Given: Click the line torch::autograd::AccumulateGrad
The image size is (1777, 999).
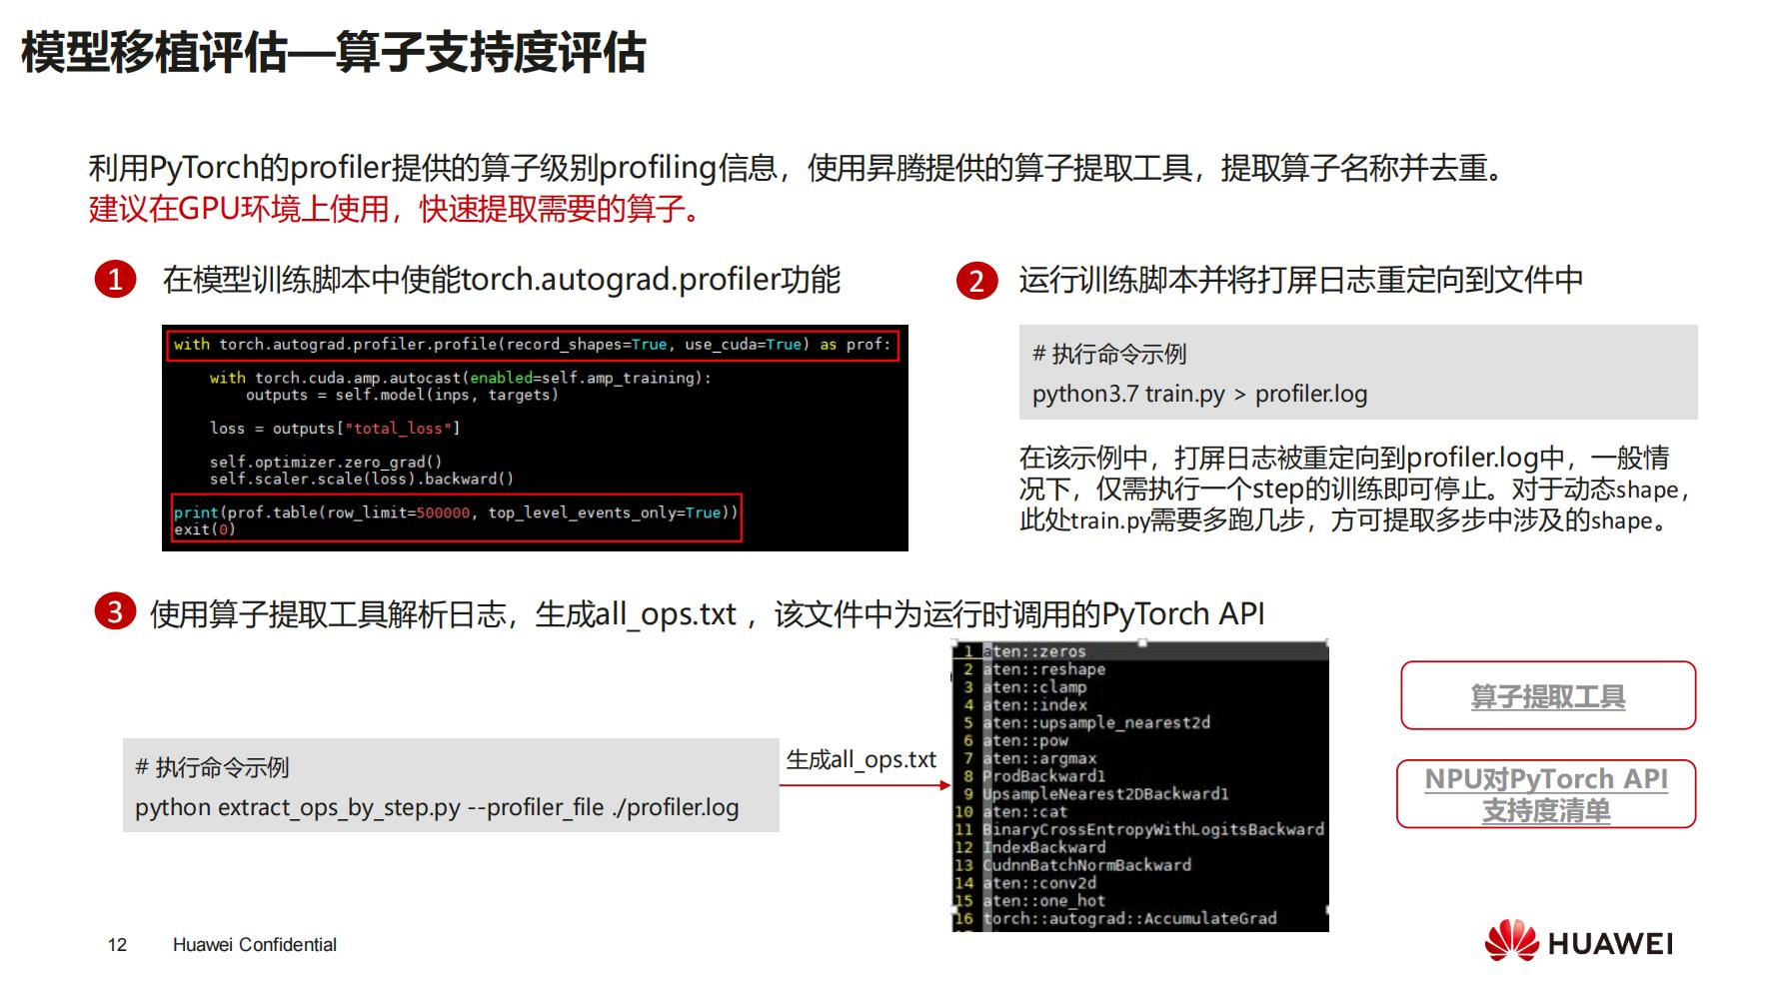Looking at the screenshot, I should (x=1130, y=918).
